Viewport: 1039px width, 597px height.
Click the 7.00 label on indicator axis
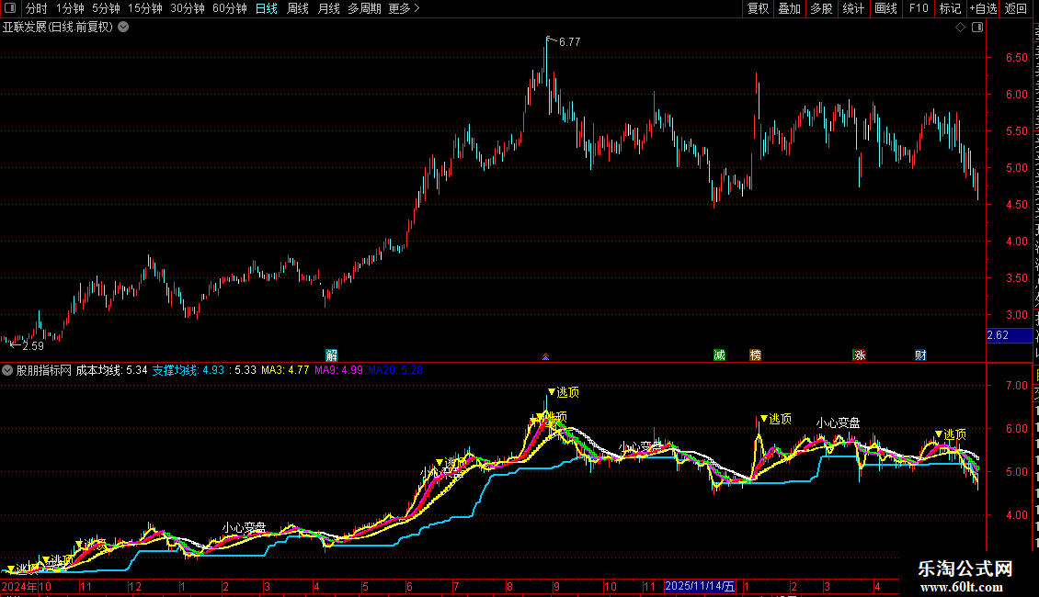click(1016, 386)
